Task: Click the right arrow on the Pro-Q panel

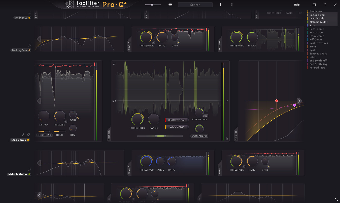Action: pos(299,101)
